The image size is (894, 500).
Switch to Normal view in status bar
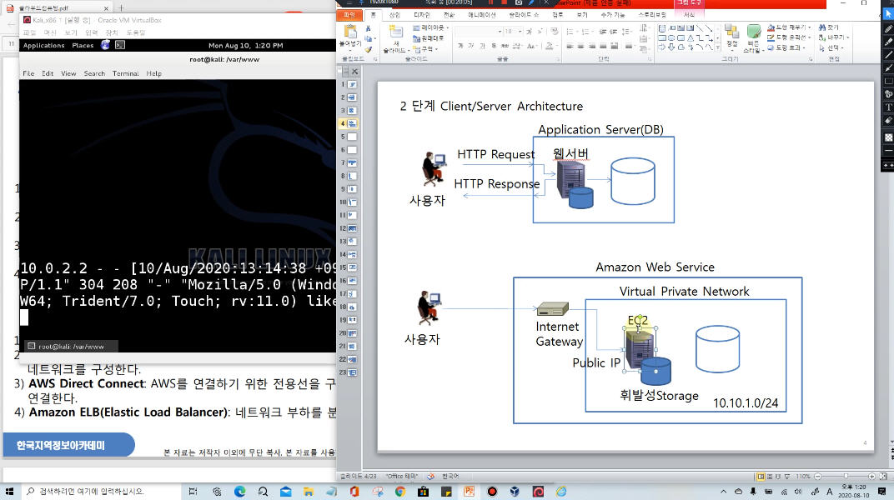761,476
